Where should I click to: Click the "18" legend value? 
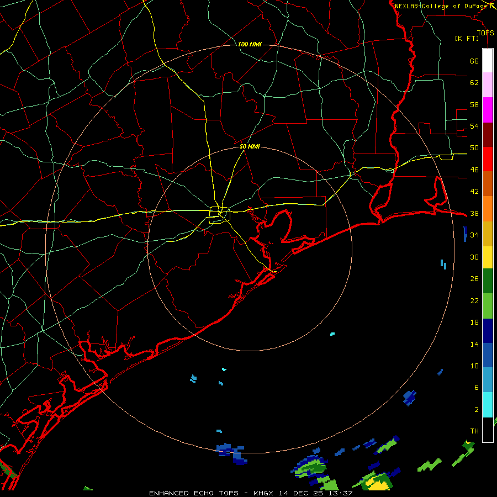click(474, 322)
